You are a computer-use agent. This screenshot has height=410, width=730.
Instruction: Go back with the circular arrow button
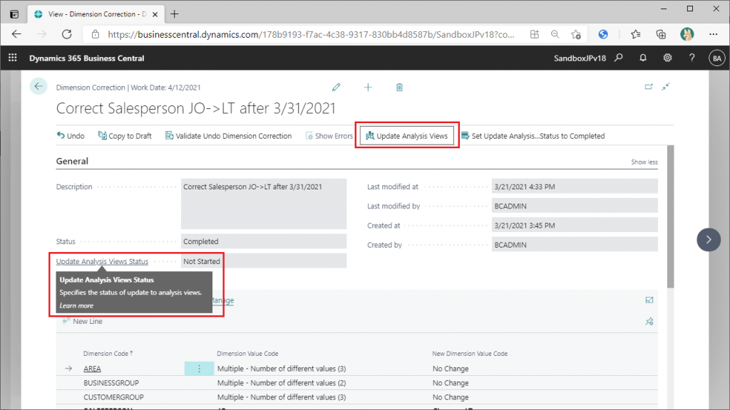[38, 86]
